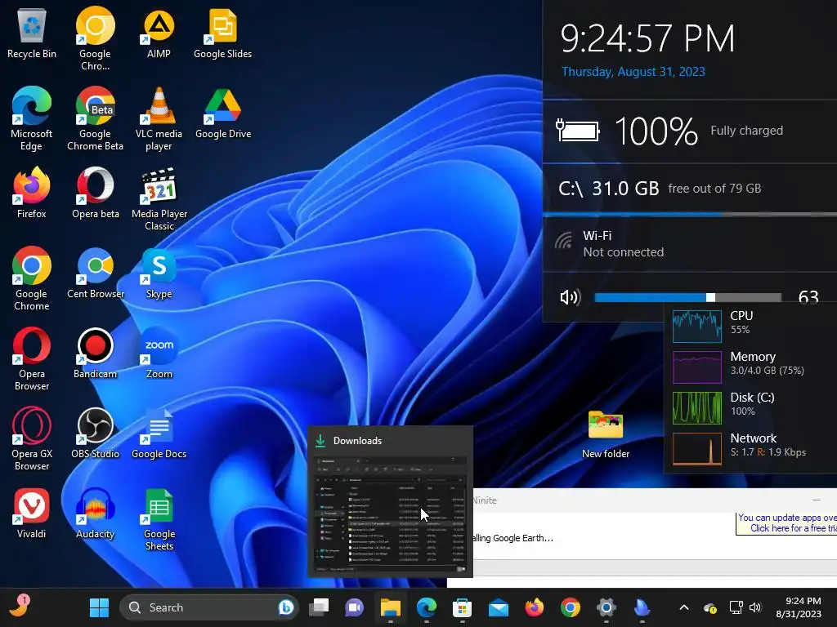Select the Skype desktop shortcut
This screenshot has height=627, width=837.
click(x=159, y=273)
